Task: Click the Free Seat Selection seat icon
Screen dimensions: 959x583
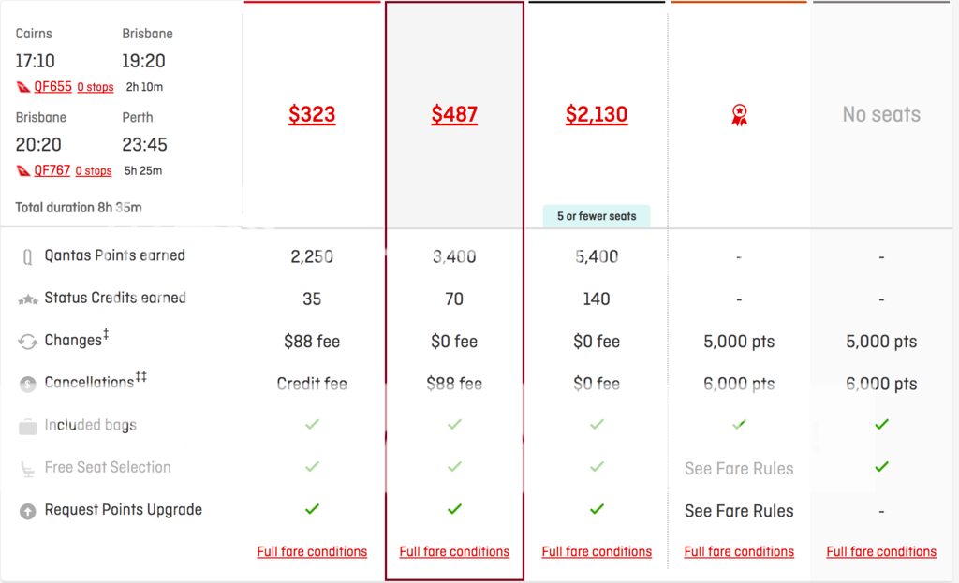Action: tap(27, 468)
